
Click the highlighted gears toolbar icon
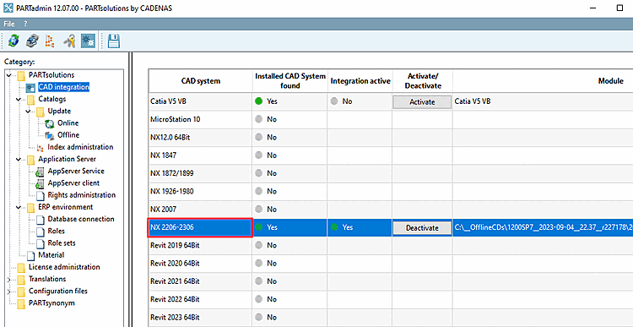(x=88, y=41)
